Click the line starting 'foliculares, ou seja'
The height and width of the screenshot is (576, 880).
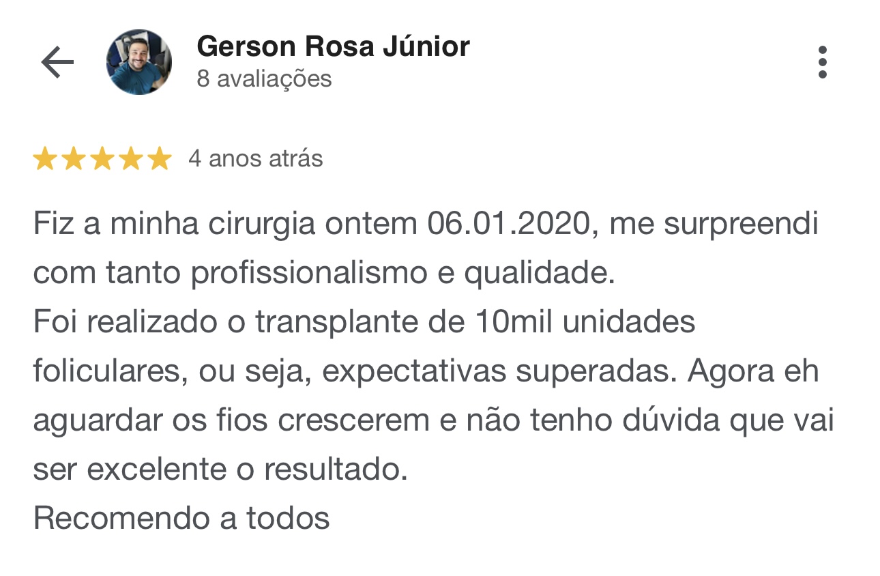[426, 372]
